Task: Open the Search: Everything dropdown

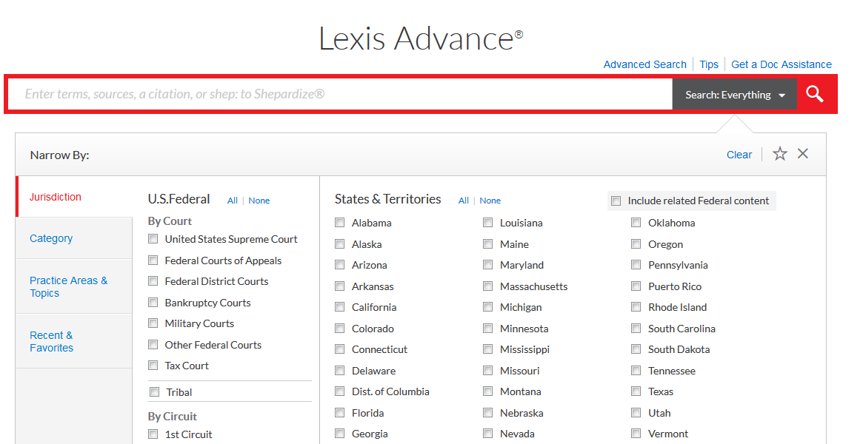Action: [734, 94]
